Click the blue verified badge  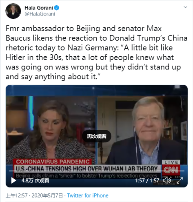tap(57, 8)
